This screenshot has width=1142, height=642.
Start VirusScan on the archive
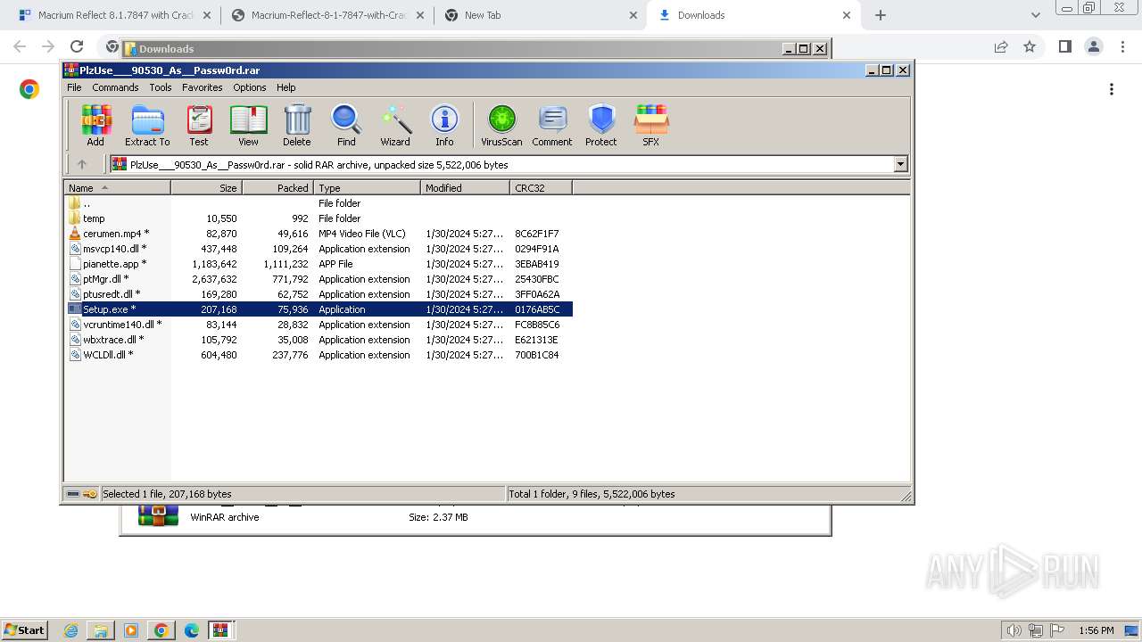(501, 125)
